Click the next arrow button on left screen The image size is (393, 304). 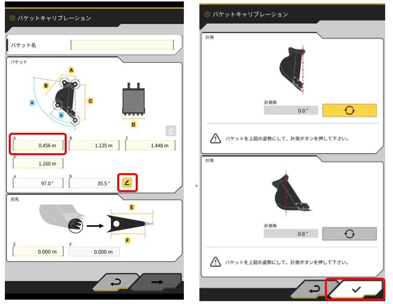pyautogui.click(x=157, y=283)
